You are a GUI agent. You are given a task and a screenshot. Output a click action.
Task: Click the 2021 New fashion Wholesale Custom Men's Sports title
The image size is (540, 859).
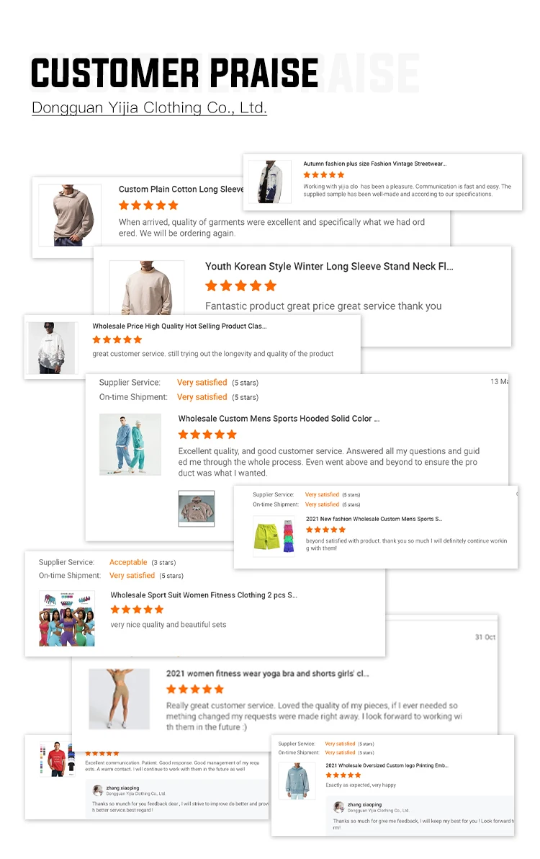(x=374, y=519)
